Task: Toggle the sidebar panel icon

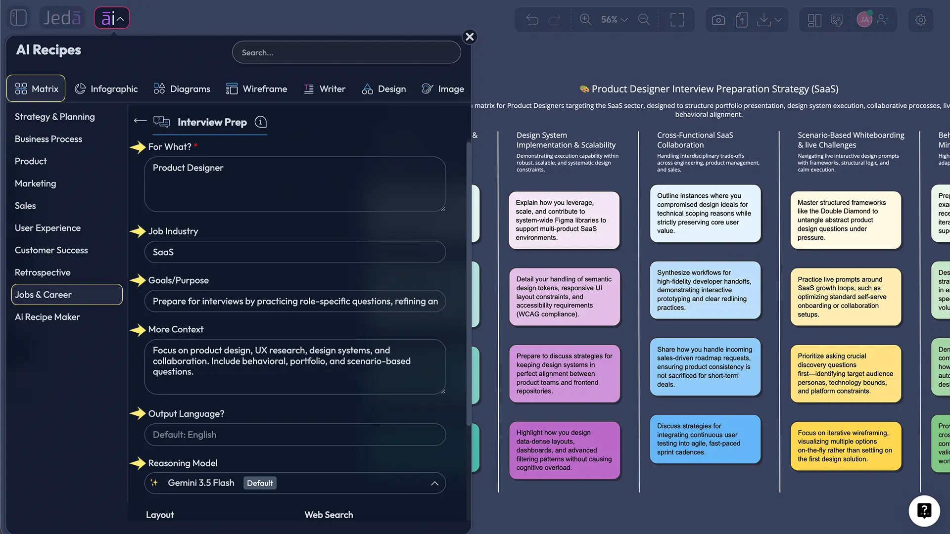Action: (18, 18)
